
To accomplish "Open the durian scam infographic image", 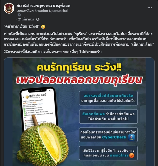I will pos(79,112).
